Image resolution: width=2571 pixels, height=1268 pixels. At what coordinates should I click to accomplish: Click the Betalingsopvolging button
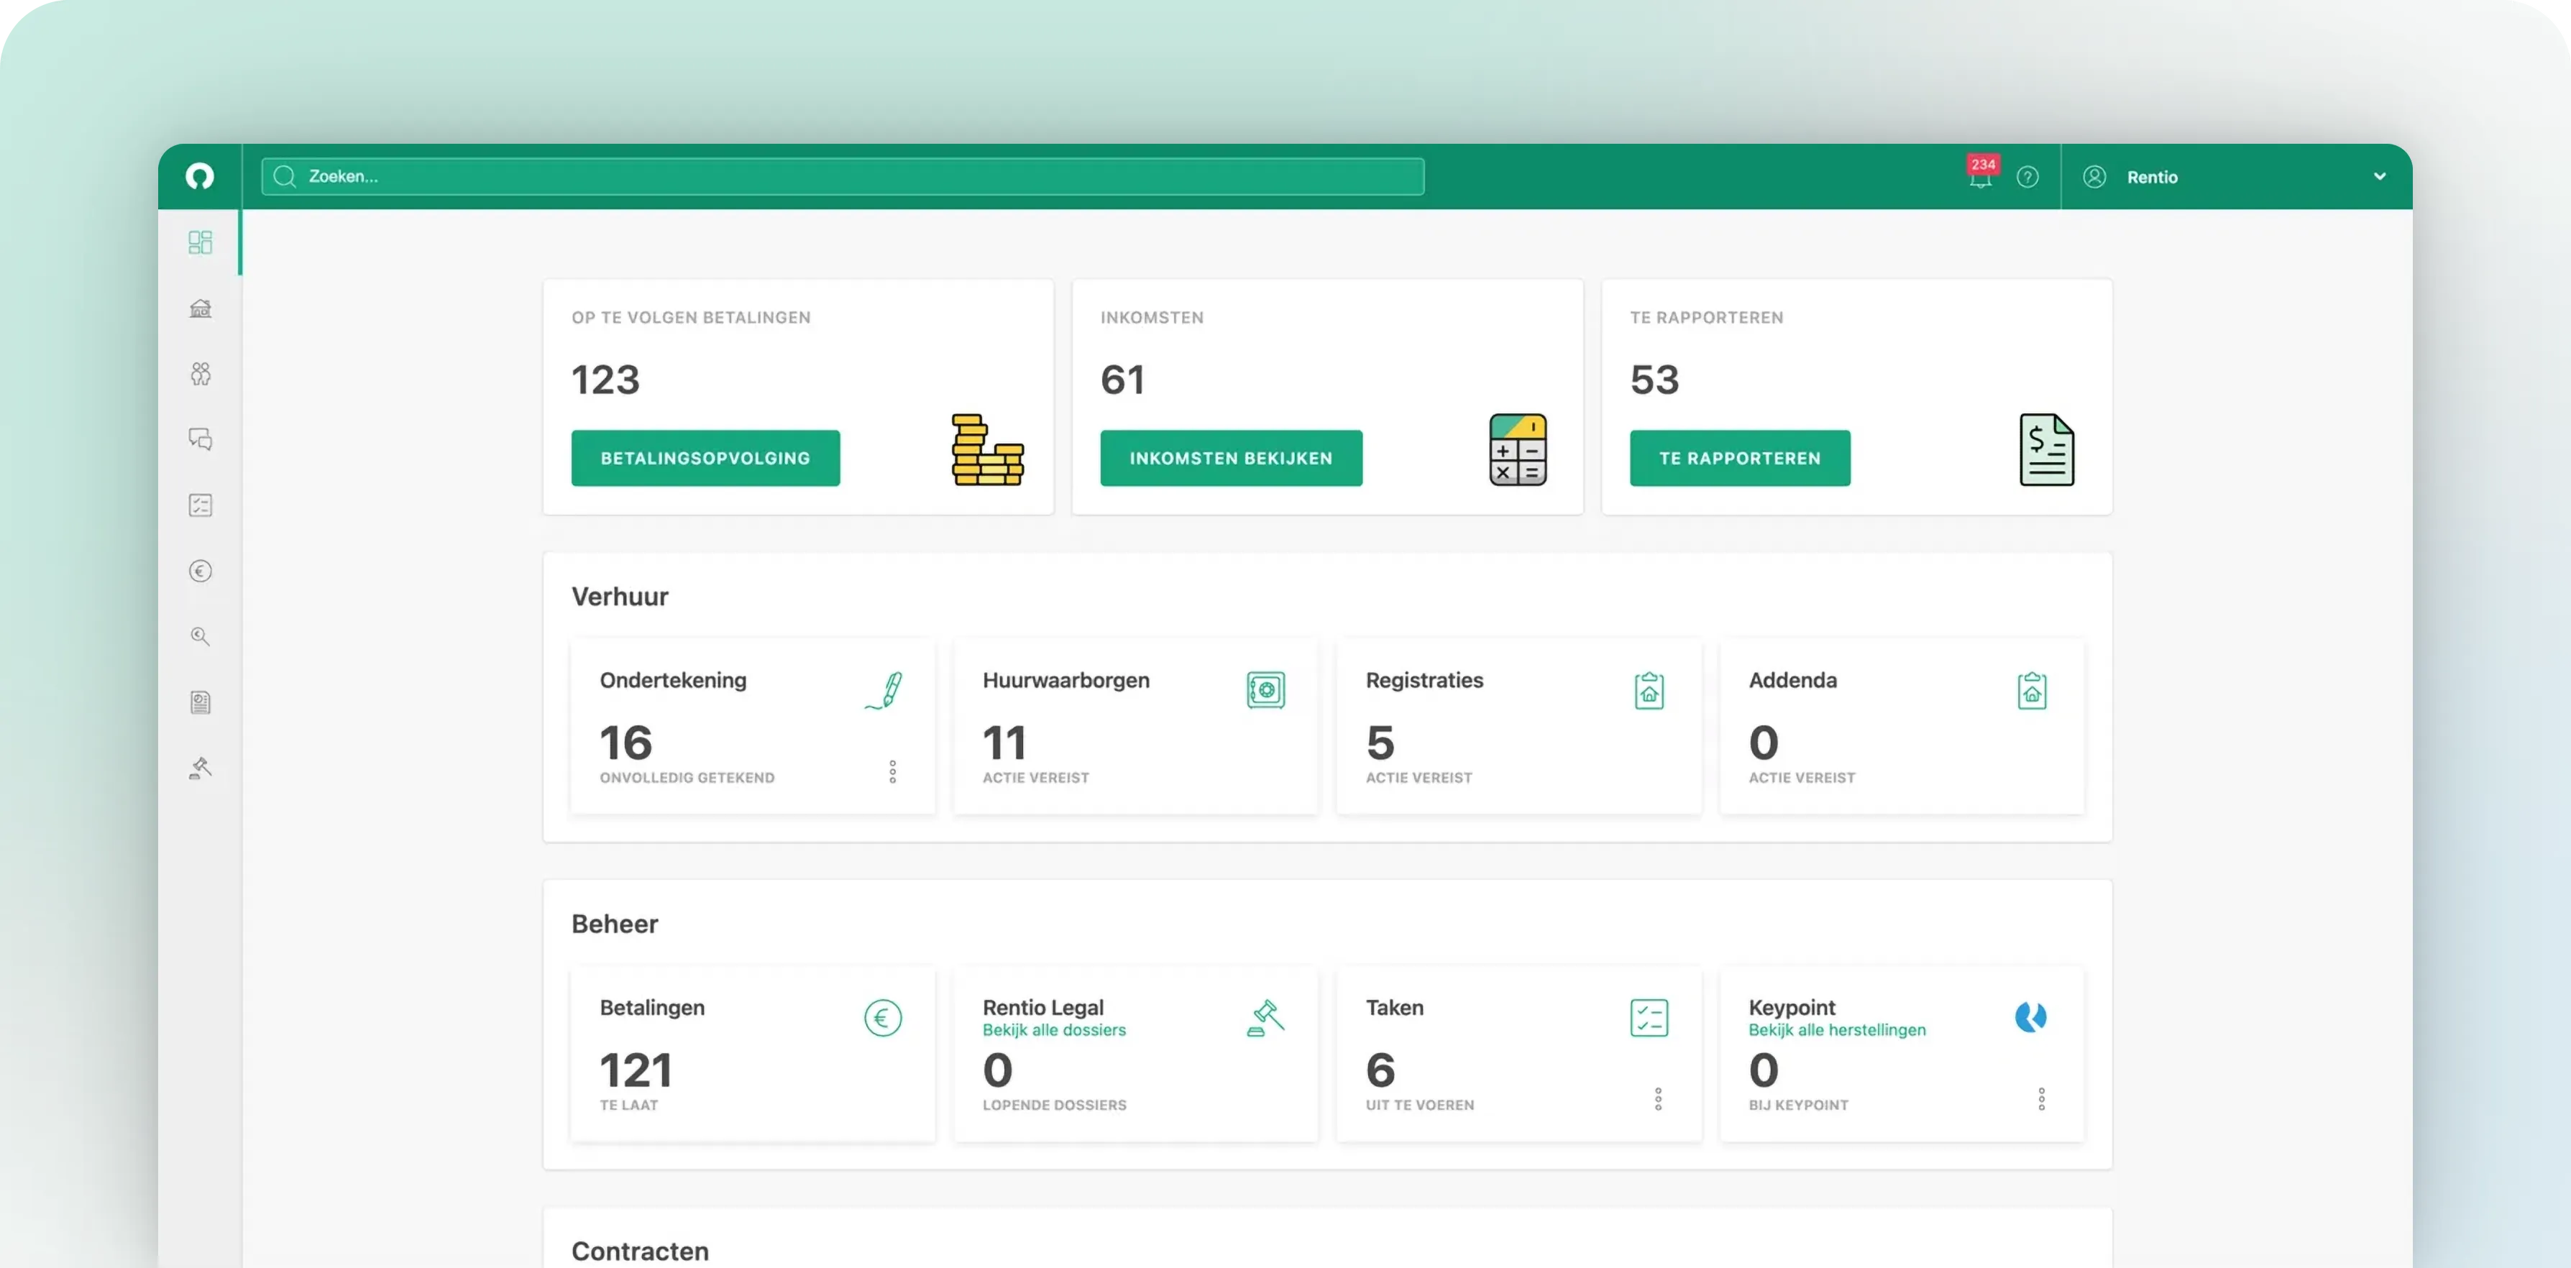tap(705, 458)
